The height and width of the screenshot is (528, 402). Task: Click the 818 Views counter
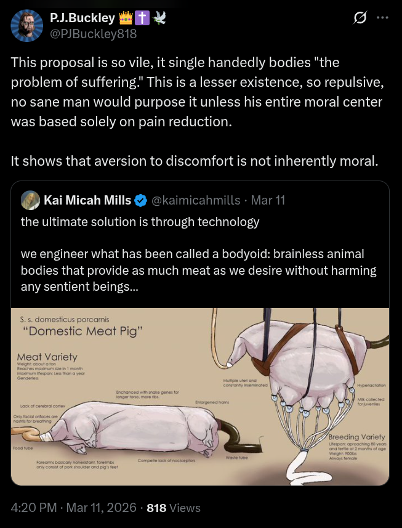(x=174, y=508)
